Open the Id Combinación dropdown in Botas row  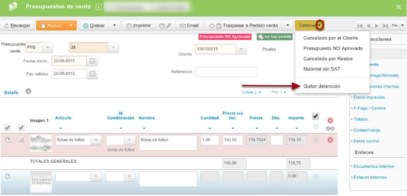(129, 140)
